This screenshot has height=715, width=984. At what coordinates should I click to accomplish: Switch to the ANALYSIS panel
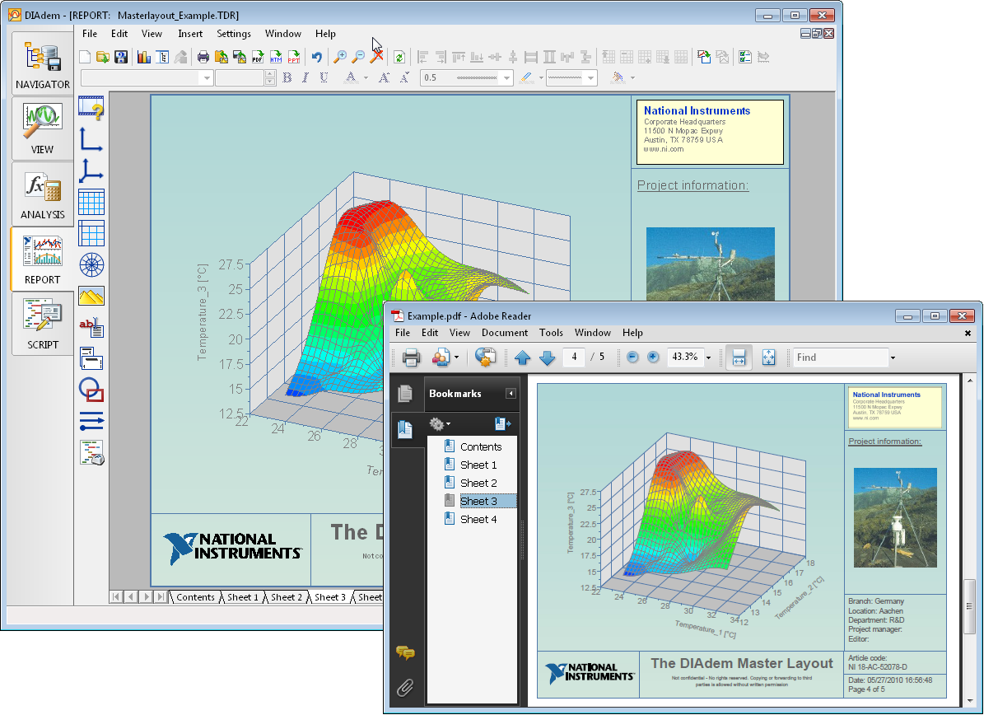pos(42,194)
